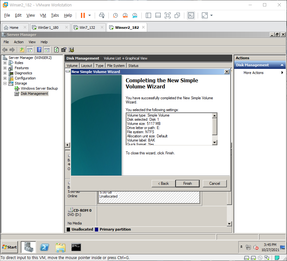This screenshot has width=287, height=261.
Task: Click the Refresh toolbar icon
Action: [56, 50]
